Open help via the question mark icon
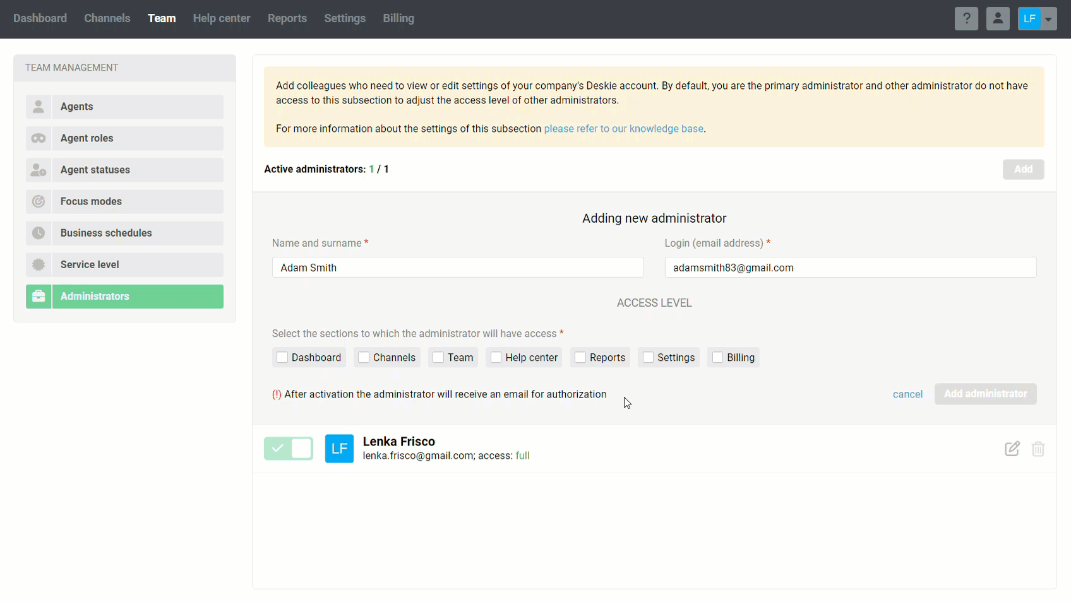Viewport: 1071px width, 602px height. 966,18
